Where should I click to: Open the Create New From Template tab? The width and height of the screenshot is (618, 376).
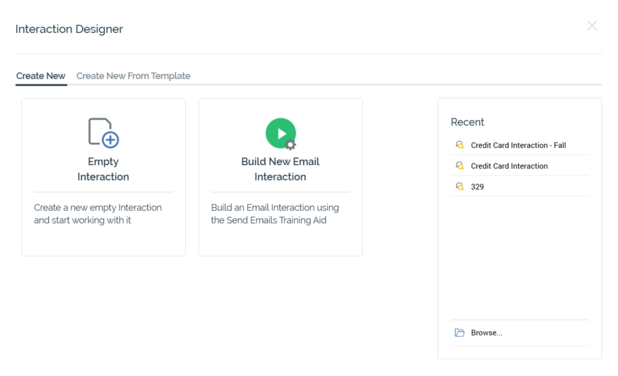133,76
